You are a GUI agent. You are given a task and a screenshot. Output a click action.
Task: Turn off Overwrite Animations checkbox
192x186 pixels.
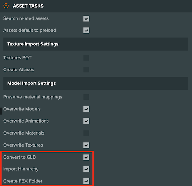tap(86, 121)
